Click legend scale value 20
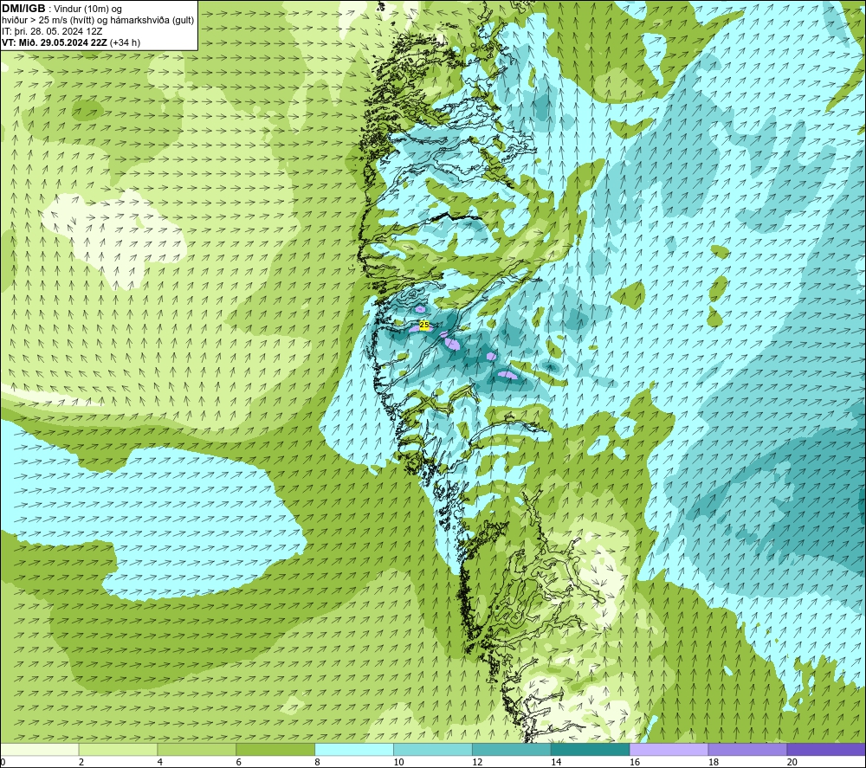The width and height of the screenshot is (866, 768). click(792, 762)
